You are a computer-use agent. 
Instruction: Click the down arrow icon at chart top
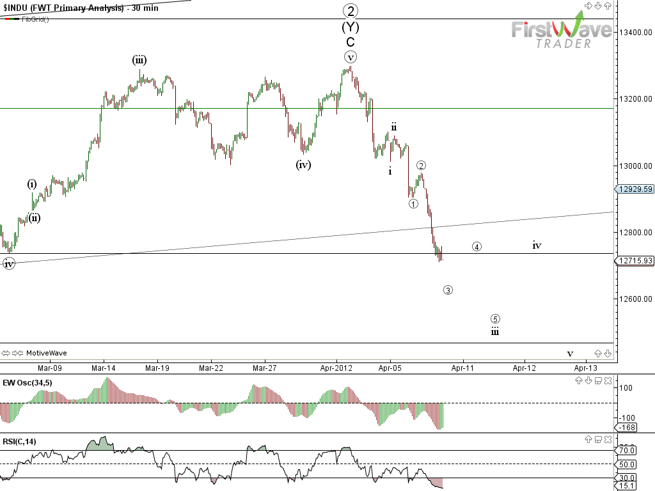598,6
